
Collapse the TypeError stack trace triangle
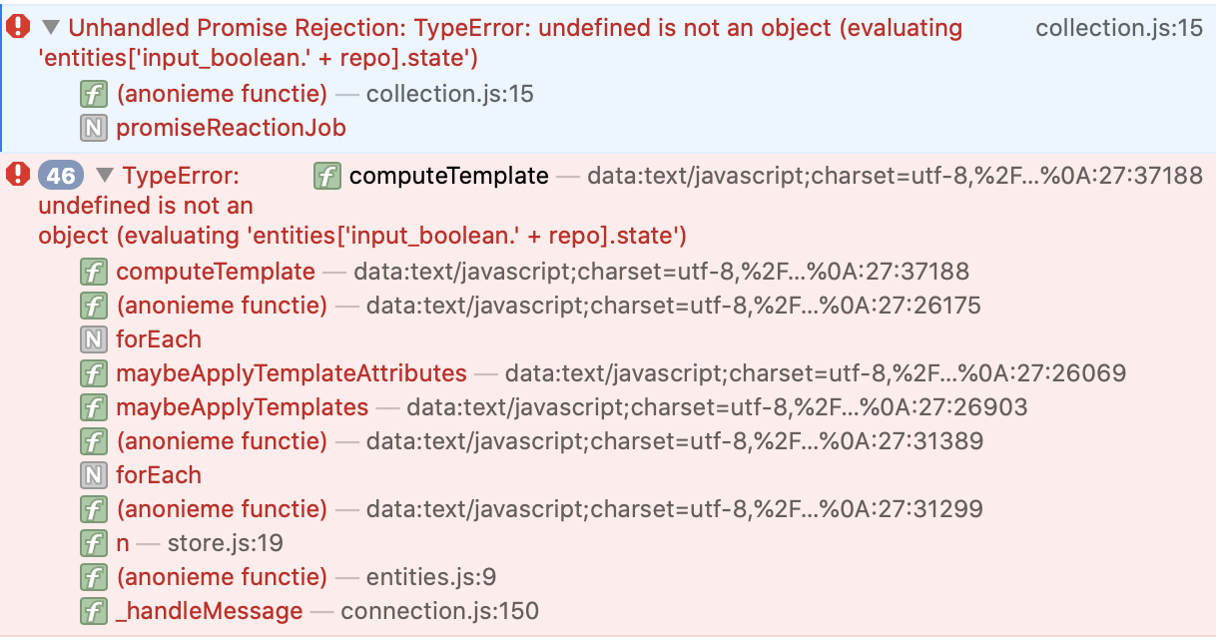(x=105, y=177)
